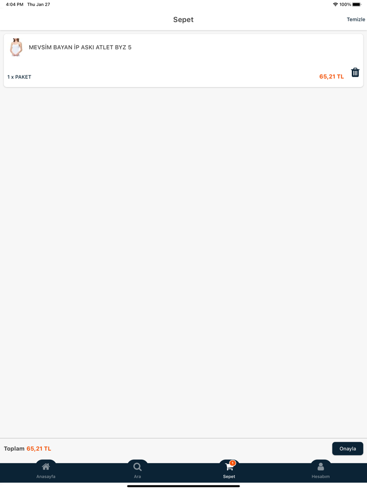This screenshot has height=490, width=367.
Task: Tap the battery indicator icon
Action: pyautogui.click(x=357, y=4)
